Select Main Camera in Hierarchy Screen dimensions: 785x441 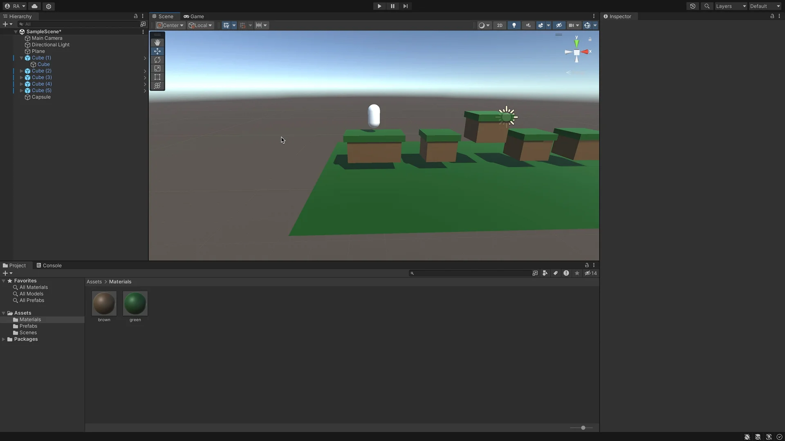tap(47, 38)
